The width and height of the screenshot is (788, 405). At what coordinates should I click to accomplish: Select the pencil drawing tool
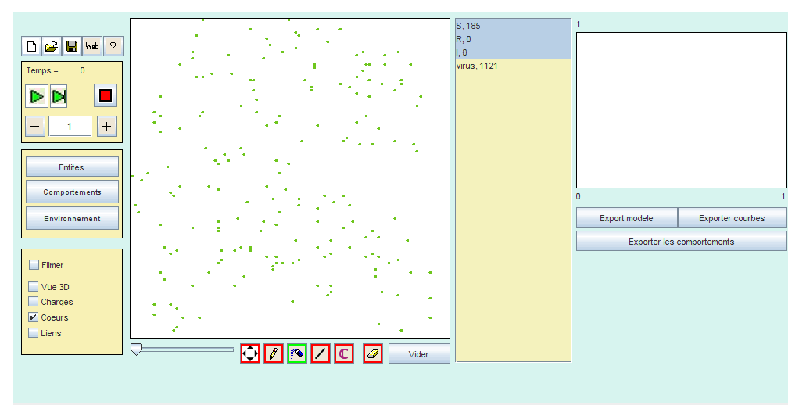coord(273,353)
